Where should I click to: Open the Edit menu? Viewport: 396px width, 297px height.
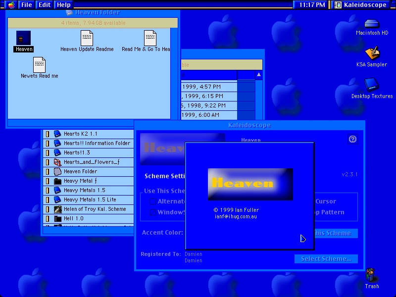tap(45, 4)
